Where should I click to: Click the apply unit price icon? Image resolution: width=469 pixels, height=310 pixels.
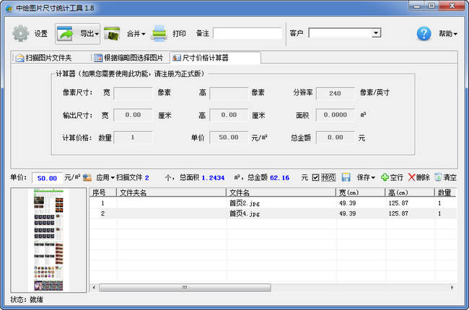87,177
